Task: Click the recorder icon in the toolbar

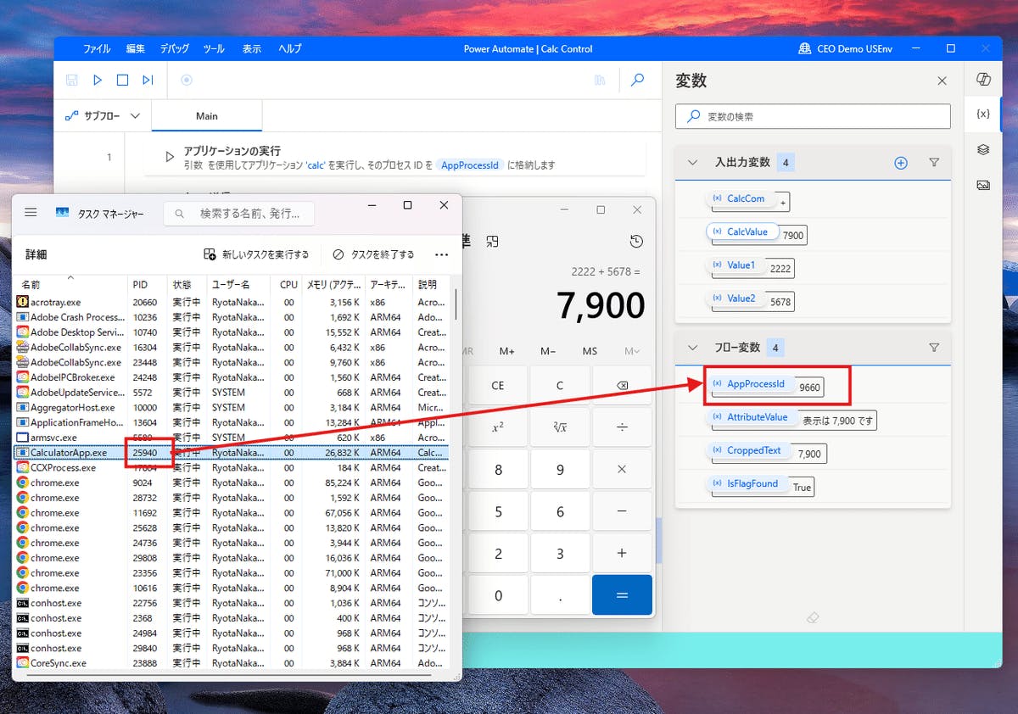Action: point(187,80)
